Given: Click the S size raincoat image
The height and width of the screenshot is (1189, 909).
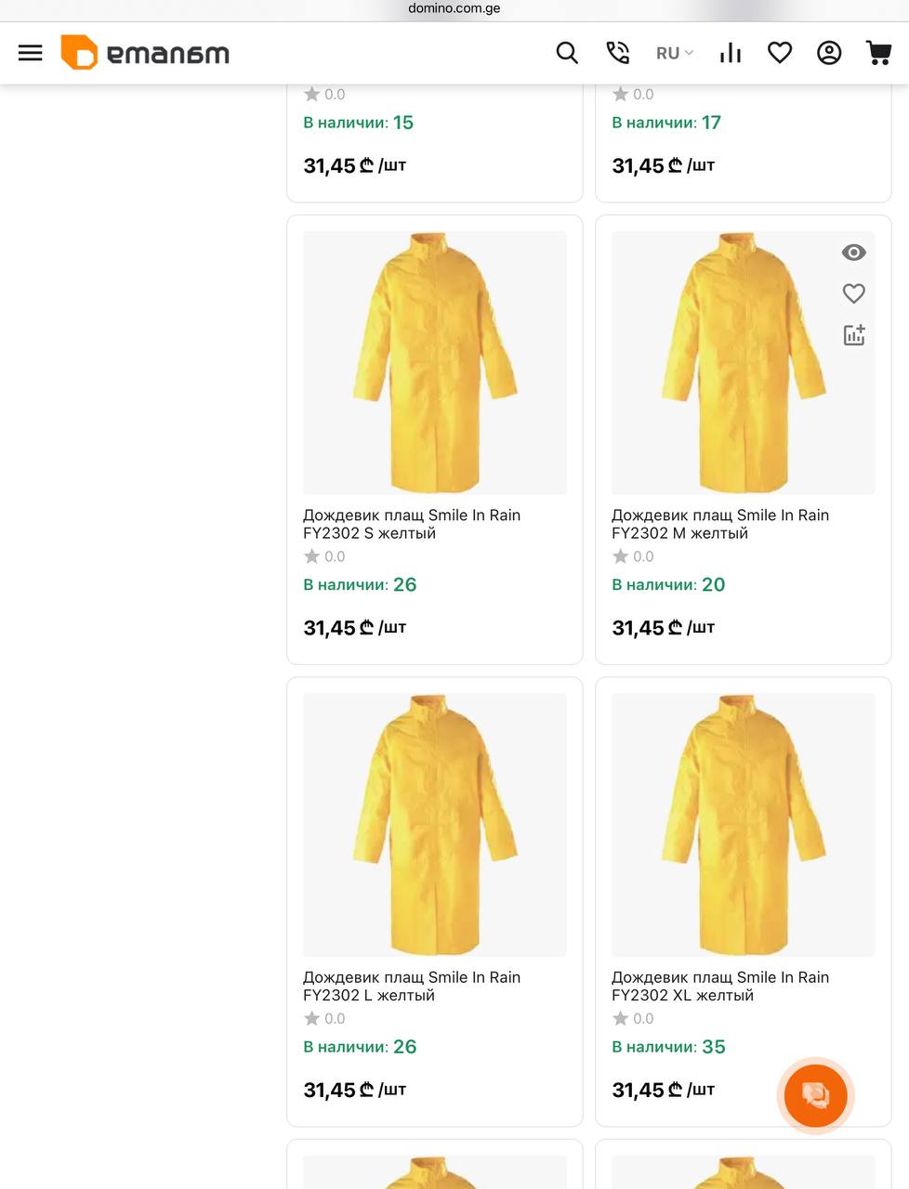Looking at the screenshot, I should pyautogui.click(x=434, y=362).
